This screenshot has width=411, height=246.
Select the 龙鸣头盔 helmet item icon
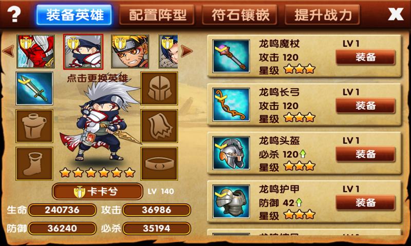pyautogui.click(x=231, y=153)
